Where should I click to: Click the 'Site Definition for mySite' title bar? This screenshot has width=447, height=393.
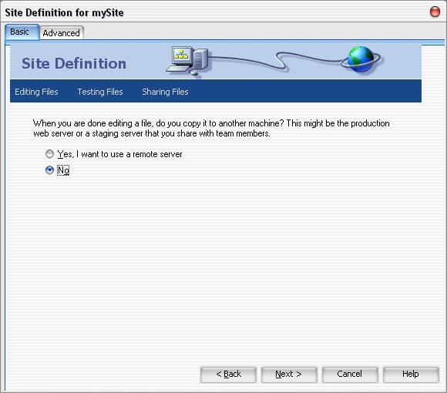click(x=64, y=12)
